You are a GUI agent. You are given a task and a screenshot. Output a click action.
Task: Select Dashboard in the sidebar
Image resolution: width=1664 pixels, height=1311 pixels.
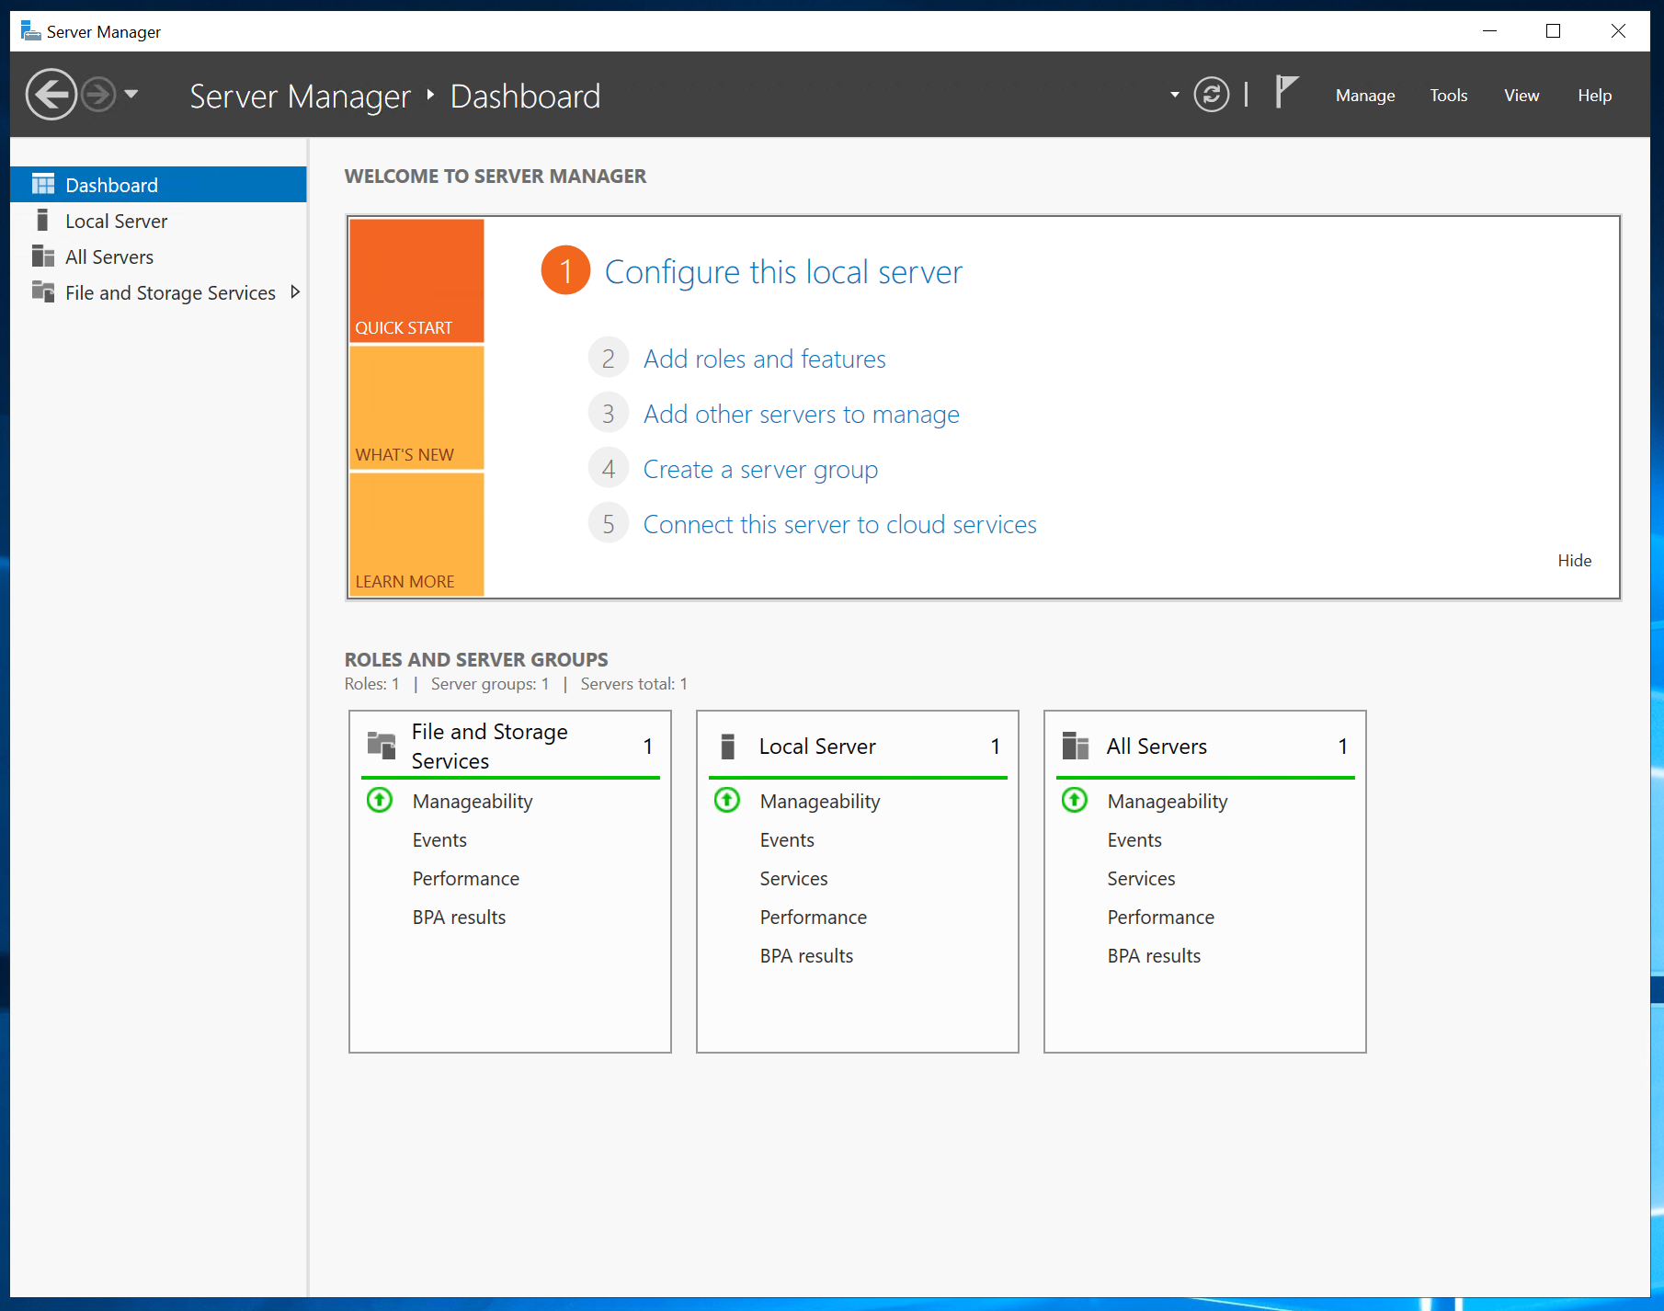158,185
